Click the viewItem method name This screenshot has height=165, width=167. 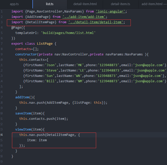23,129
